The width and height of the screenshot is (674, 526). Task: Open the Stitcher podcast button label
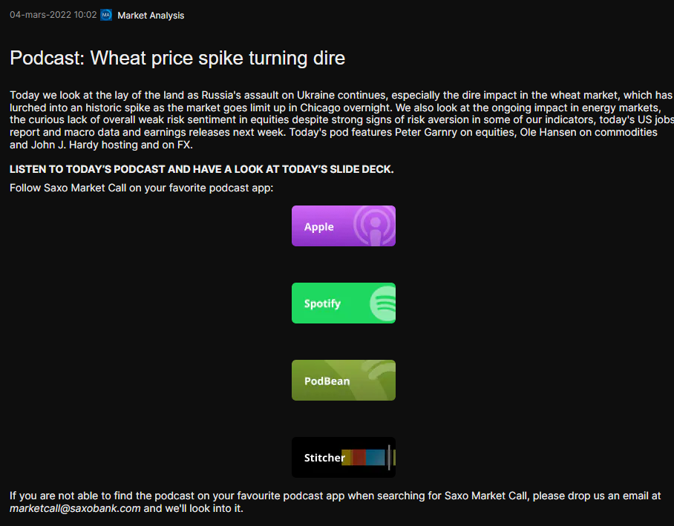[x=324, y=458]
